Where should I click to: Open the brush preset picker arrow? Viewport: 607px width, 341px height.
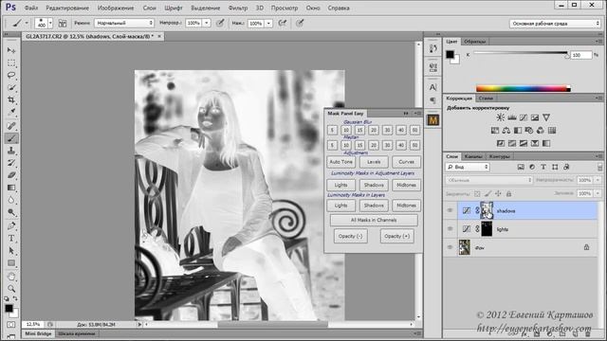coord(50,24)
